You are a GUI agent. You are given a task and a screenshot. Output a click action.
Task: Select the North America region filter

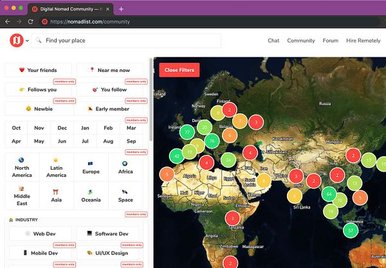point(21,167)
